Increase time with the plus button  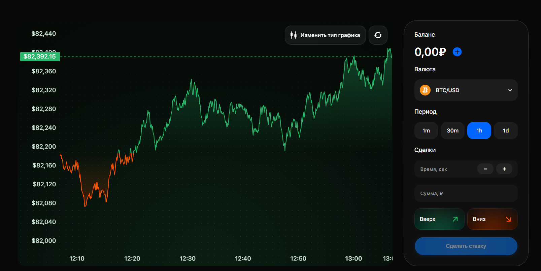[x=504, y=169]
